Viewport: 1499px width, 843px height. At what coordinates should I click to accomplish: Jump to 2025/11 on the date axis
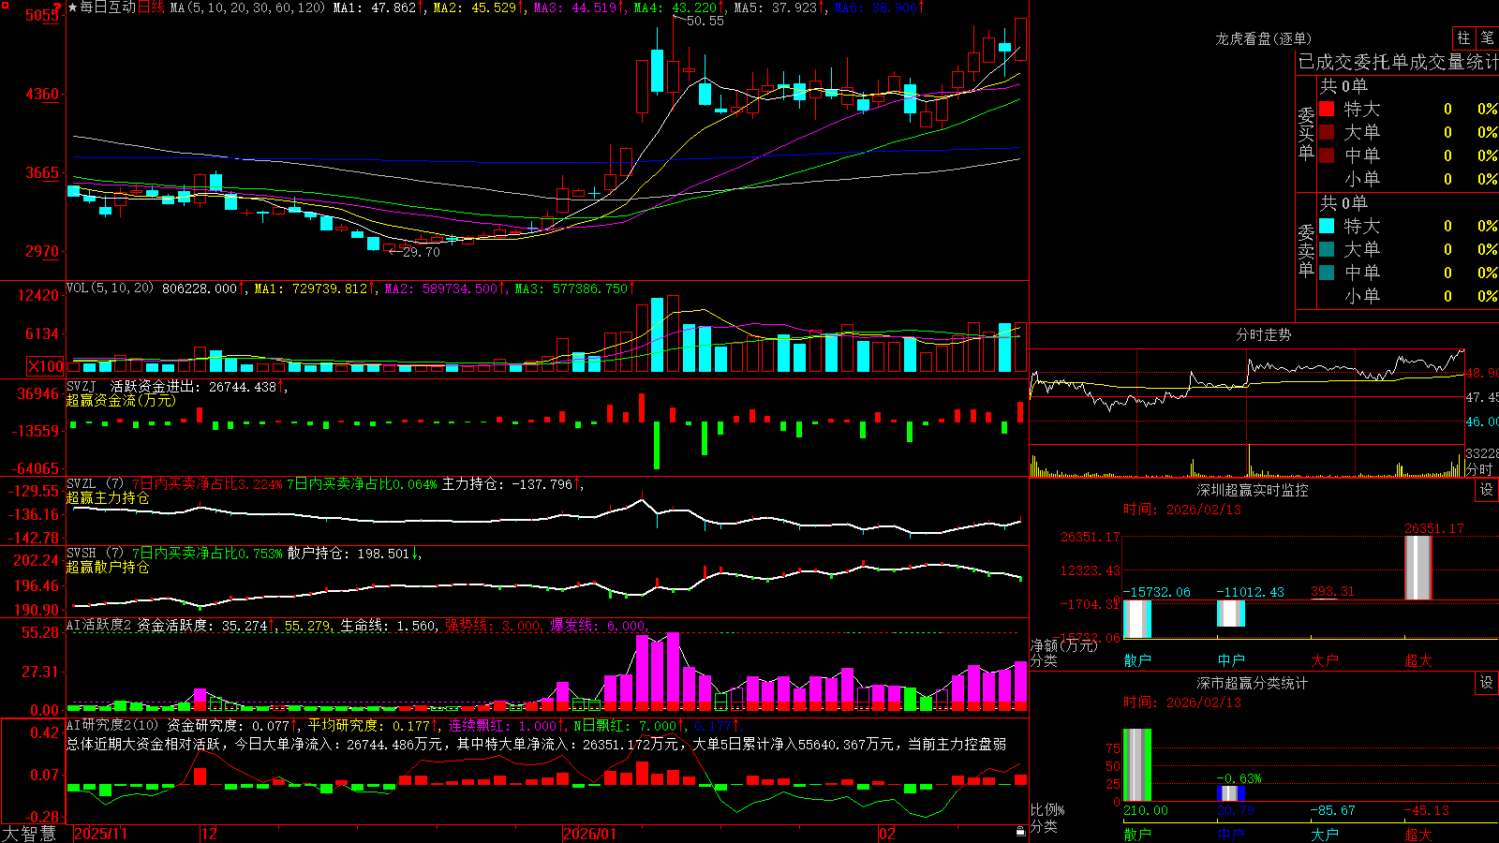coord(100,834)
